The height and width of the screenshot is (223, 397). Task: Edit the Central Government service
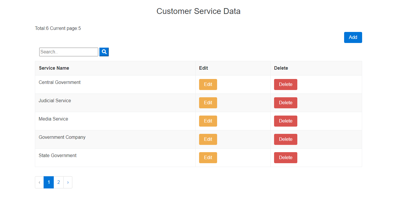[x=208, y=84]
